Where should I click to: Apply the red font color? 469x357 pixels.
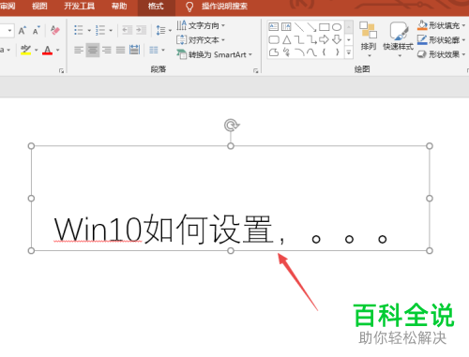point(47,50)
